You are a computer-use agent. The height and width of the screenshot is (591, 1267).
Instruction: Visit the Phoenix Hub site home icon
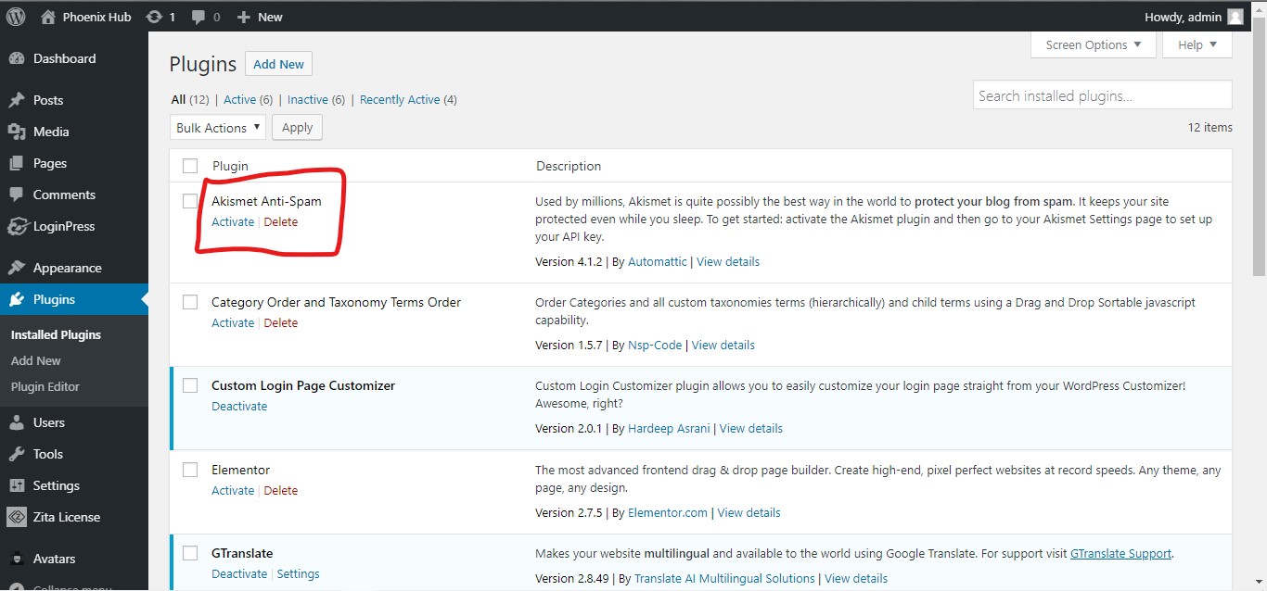48,17
